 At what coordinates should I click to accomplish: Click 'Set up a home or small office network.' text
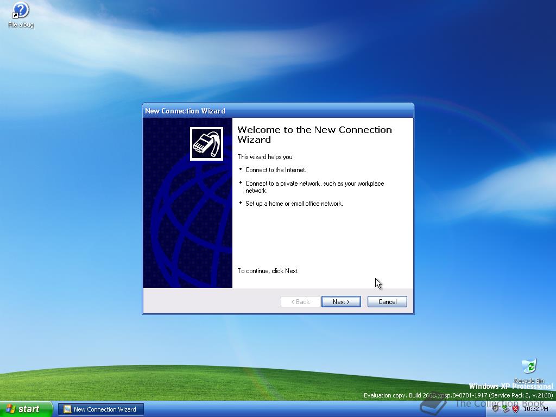point(294,204)
